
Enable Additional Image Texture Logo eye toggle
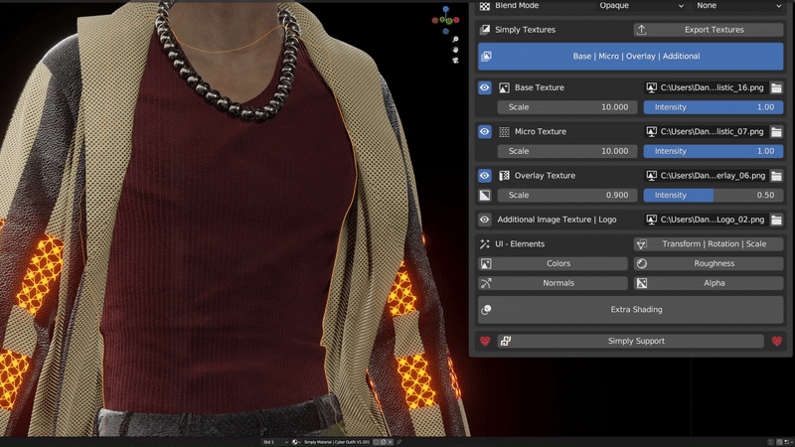[485, 220]
